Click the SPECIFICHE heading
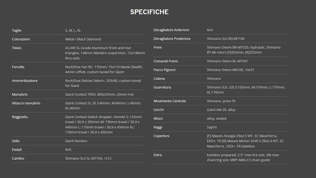The height and width of the screenshot is (178, 316). pos(149,12)
